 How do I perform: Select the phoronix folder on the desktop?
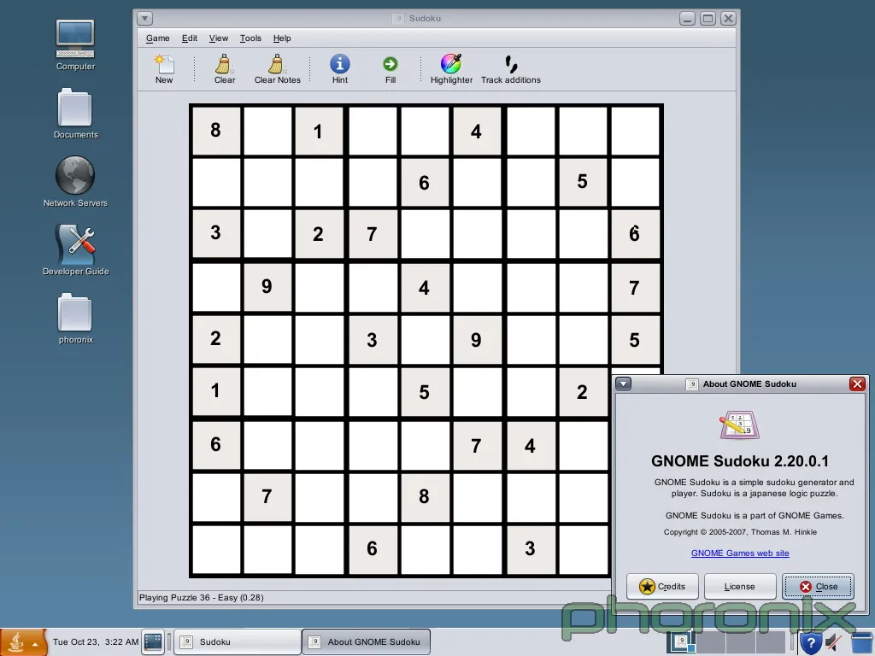75,319
